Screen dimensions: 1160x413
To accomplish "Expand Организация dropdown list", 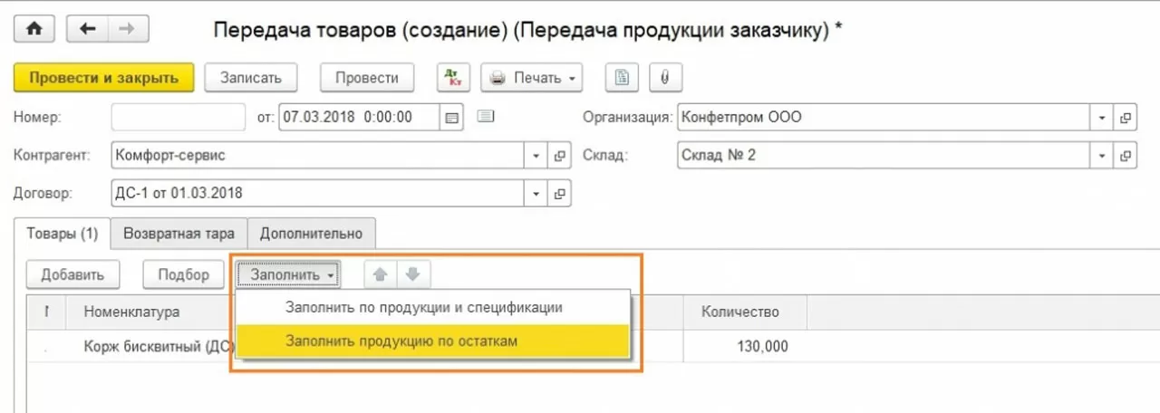I will [1102, 118].
